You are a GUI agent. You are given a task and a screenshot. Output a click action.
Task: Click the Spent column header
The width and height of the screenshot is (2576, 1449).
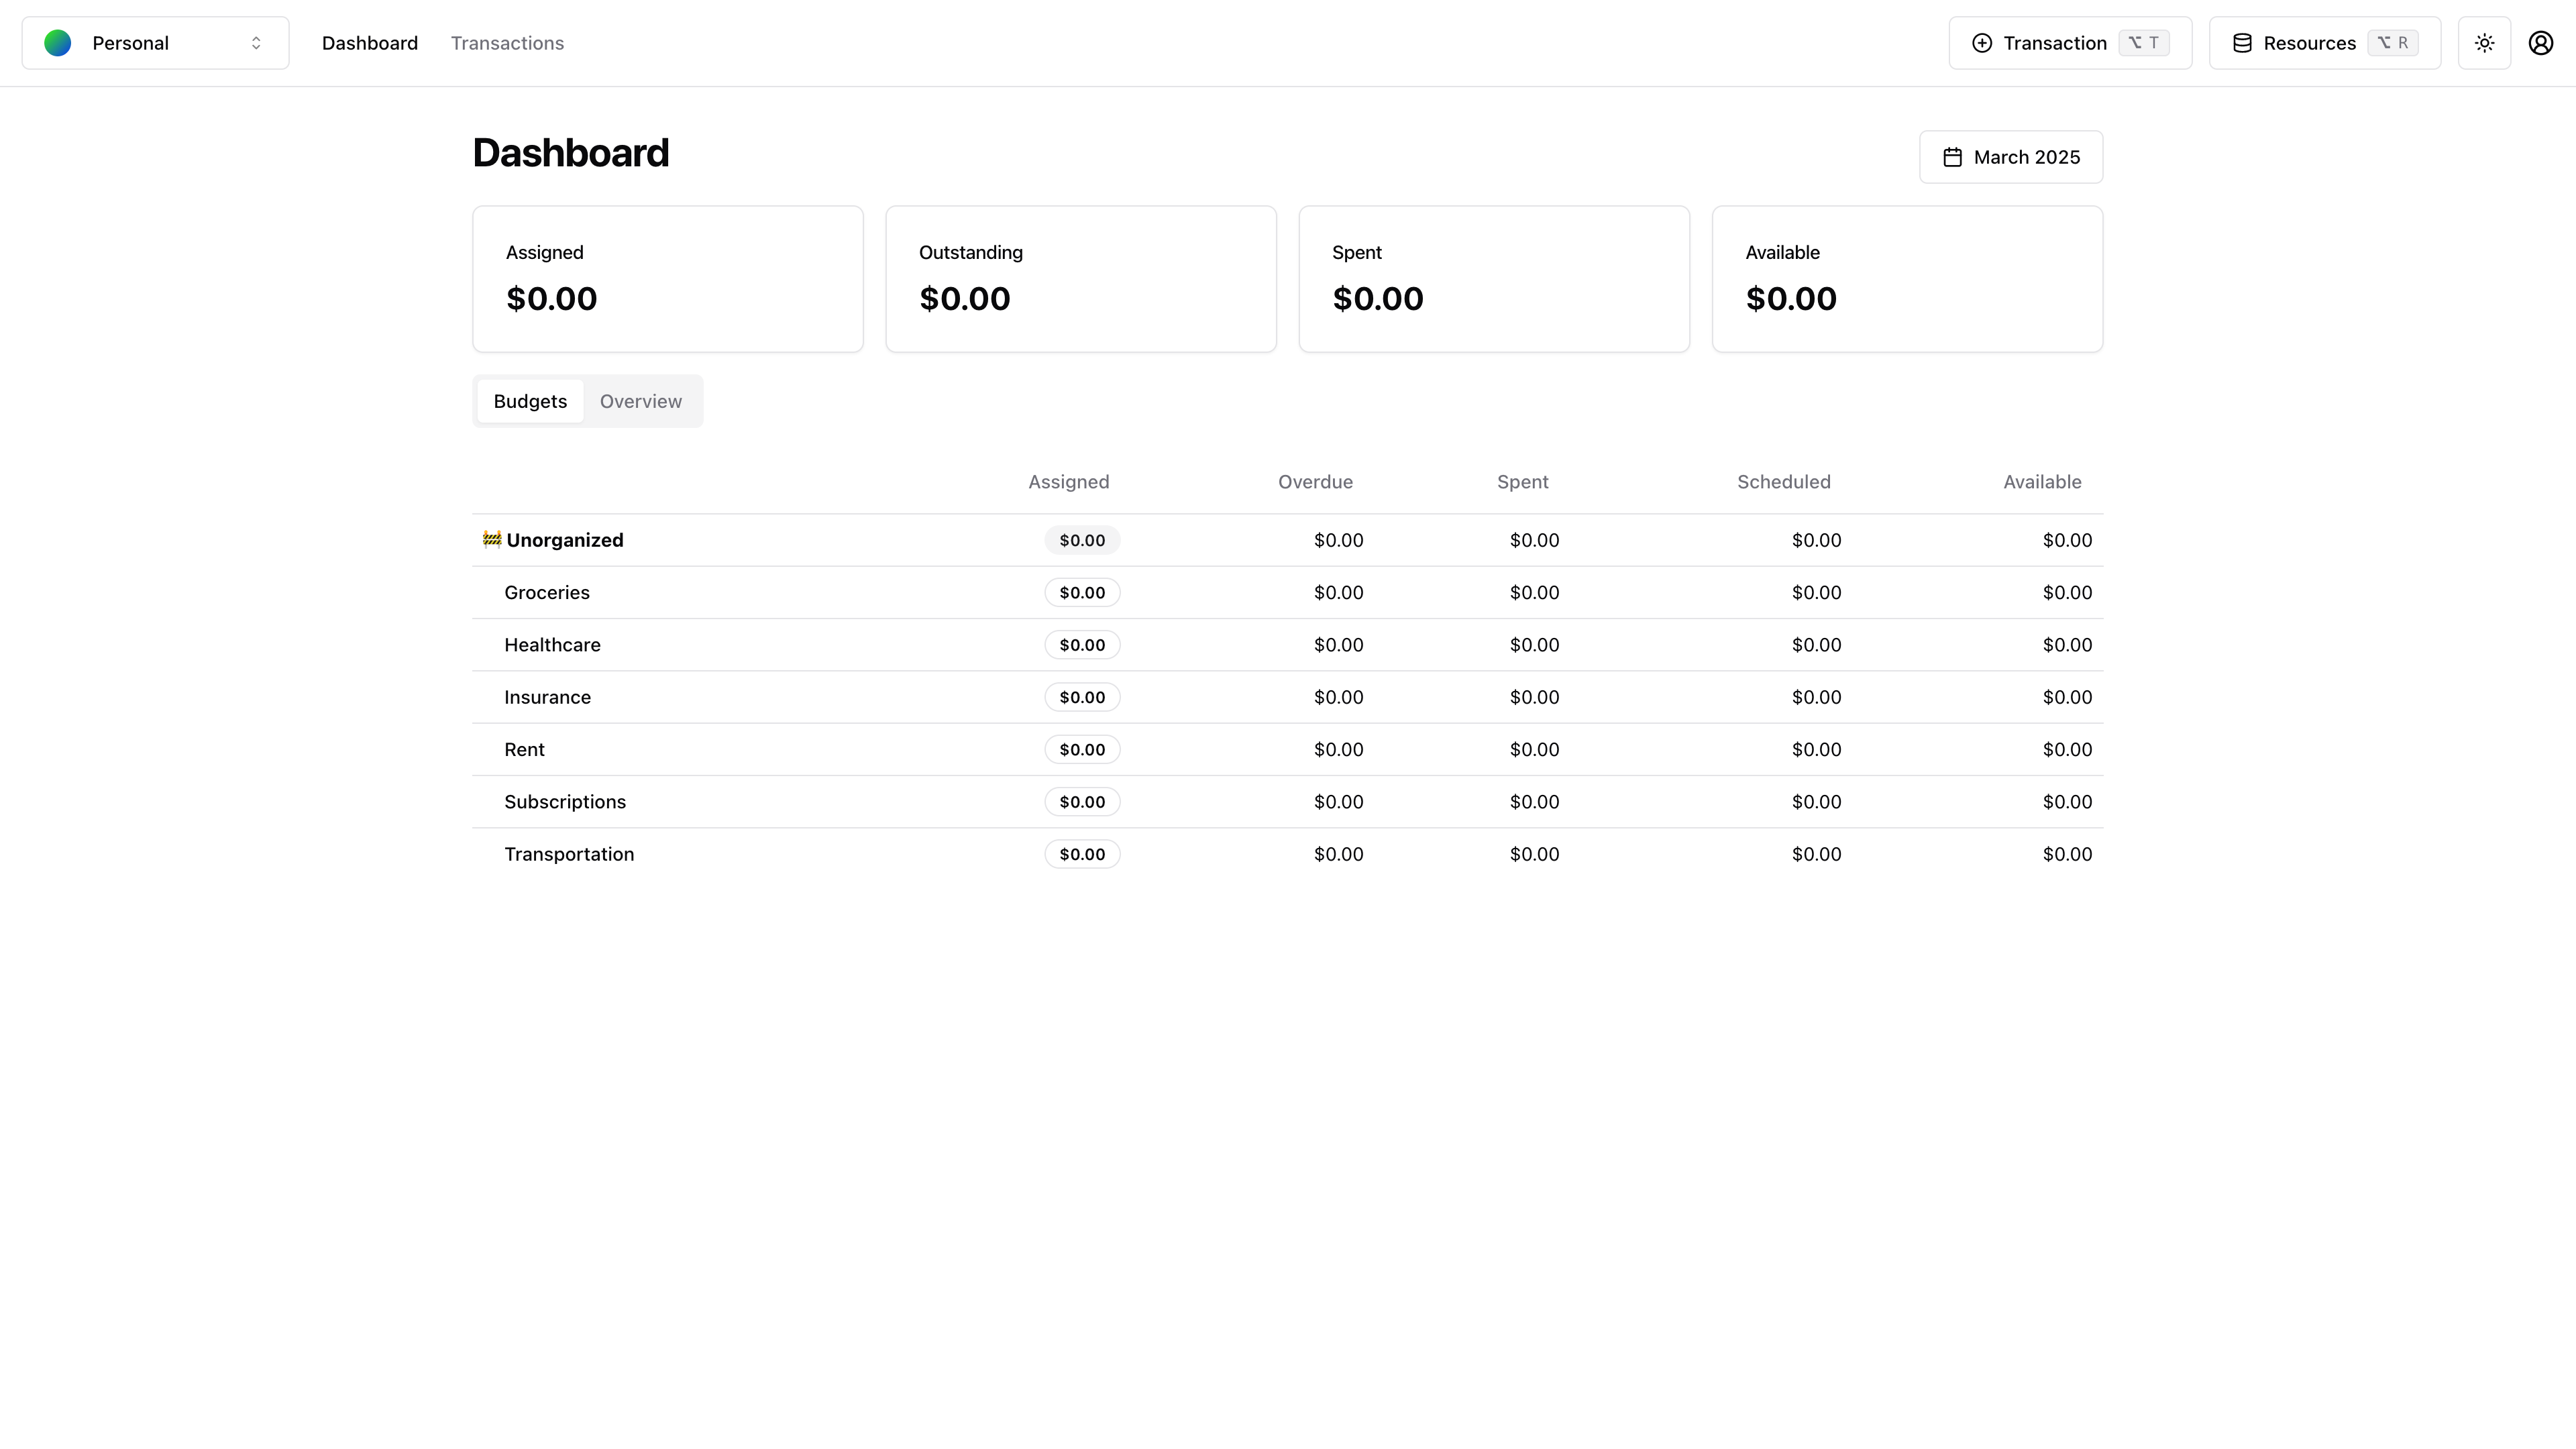tap(1522, 482)
